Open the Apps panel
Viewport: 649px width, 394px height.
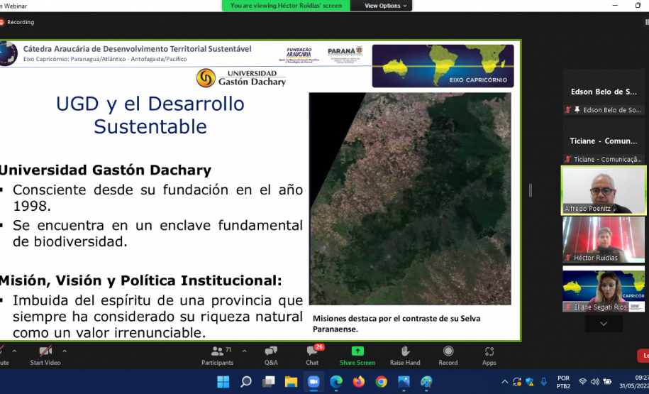coord(489,351)
